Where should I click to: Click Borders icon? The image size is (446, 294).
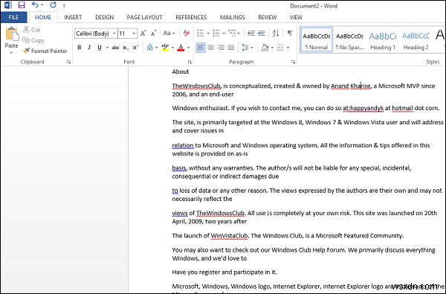[x=280, y=48]
